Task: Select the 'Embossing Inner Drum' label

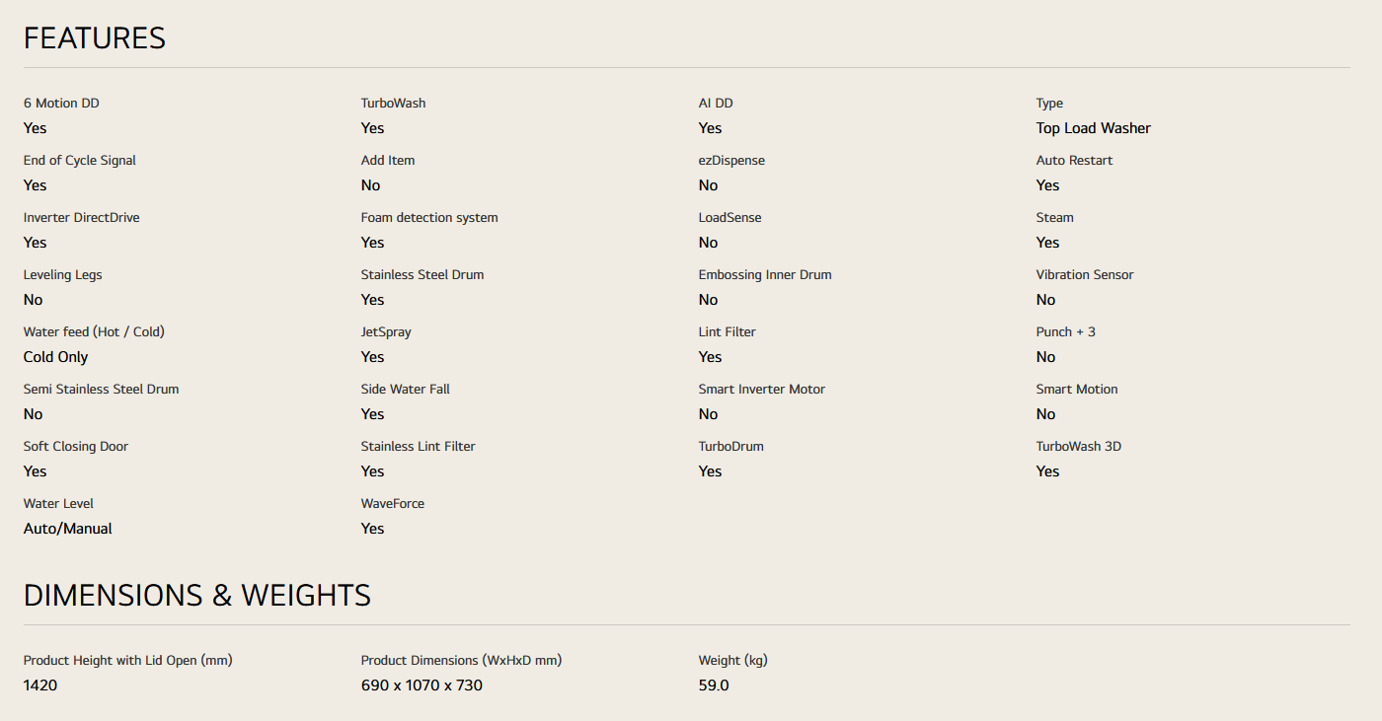Action: pos(765,275)
